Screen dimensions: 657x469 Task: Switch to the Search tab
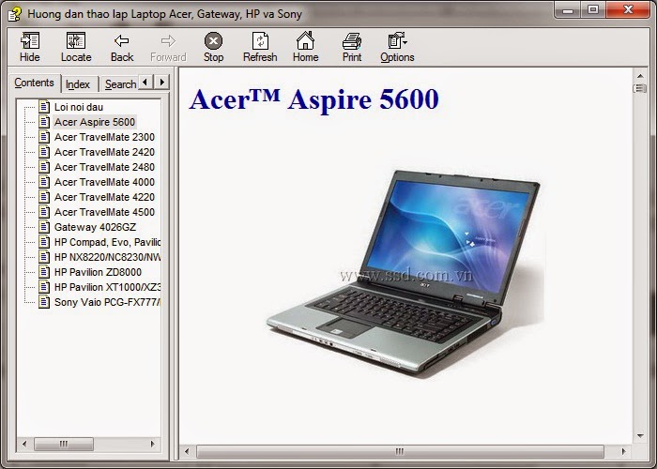(120, 84)
